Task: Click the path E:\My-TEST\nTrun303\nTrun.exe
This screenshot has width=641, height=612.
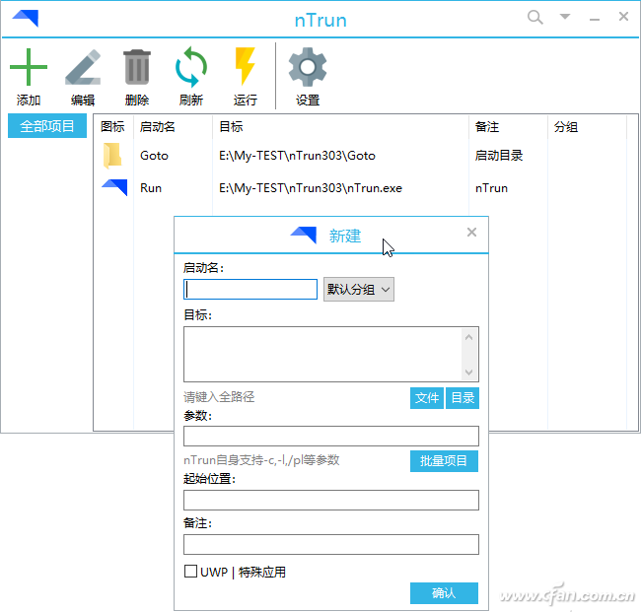Action: pyautogui.click(x=311, y=188)
